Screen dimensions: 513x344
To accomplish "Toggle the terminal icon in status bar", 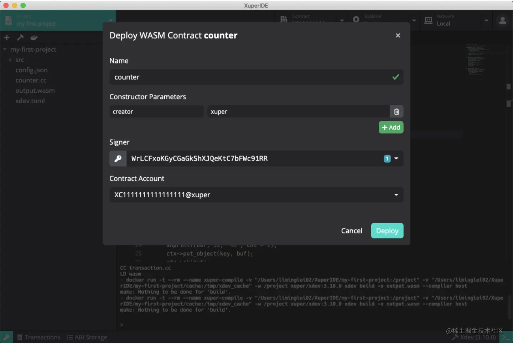I will [x=506, y=337].
